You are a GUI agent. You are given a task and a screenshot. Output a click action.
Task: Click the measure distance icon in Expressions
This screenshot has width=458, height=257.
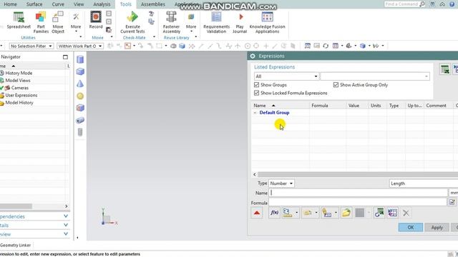click(288, 213)
